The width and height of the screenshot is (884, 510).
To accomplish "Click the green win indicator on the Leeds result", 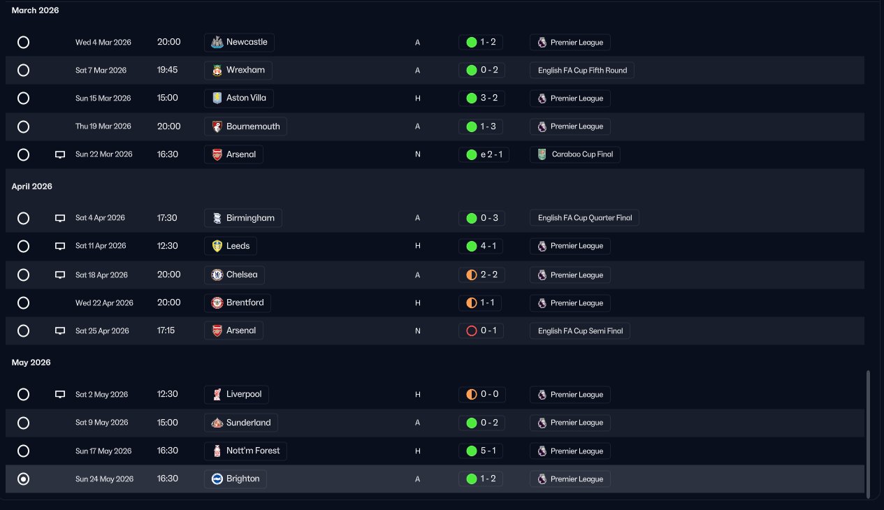I will pyautogui.click(x=472, y=246).
